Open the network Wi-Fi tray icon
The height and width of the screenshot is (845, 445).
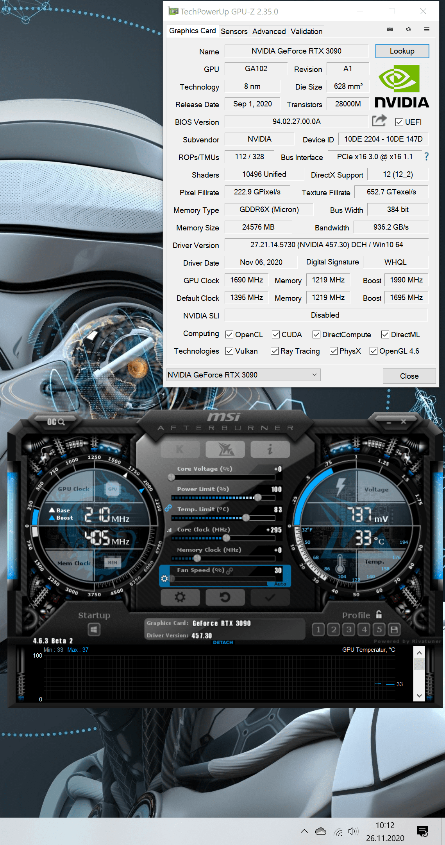[x=338, y=832]
